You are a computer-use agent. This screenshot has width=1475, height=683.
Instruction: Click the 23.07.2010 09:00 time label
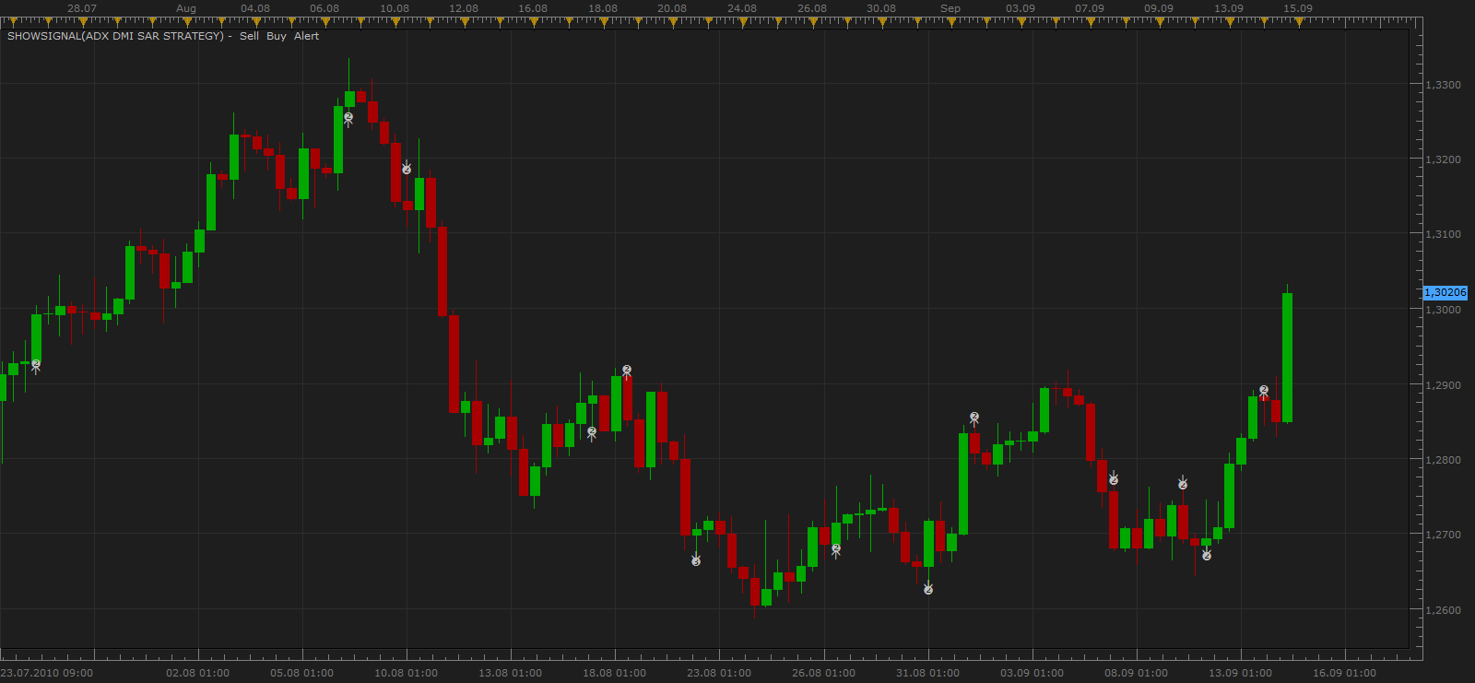point(47,673)
